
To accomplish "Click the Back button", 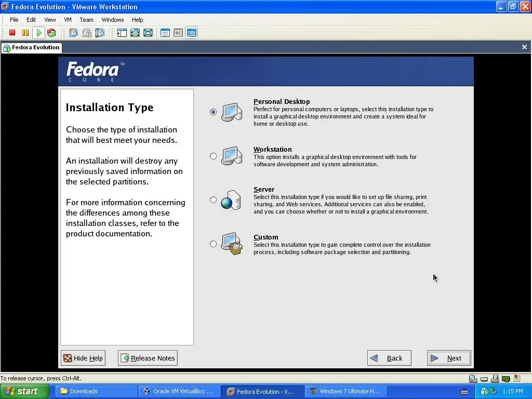I will coord(389,358).
